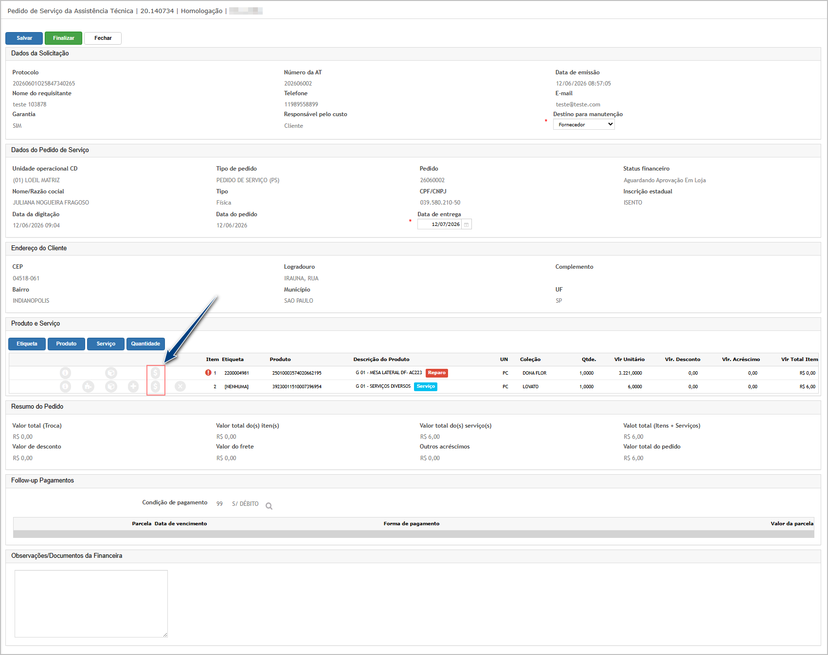Click the red alert icon beside item 1
Viewport: 828px width, 655px height.
pyautogui.click(x=208, y=373)
